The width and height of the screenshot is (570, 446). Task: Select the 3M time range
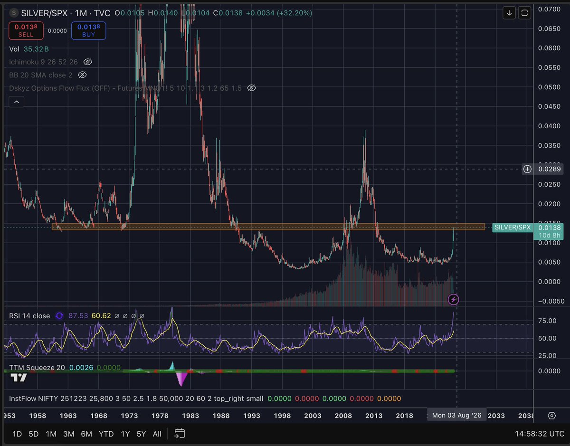[x=68, y=434]
